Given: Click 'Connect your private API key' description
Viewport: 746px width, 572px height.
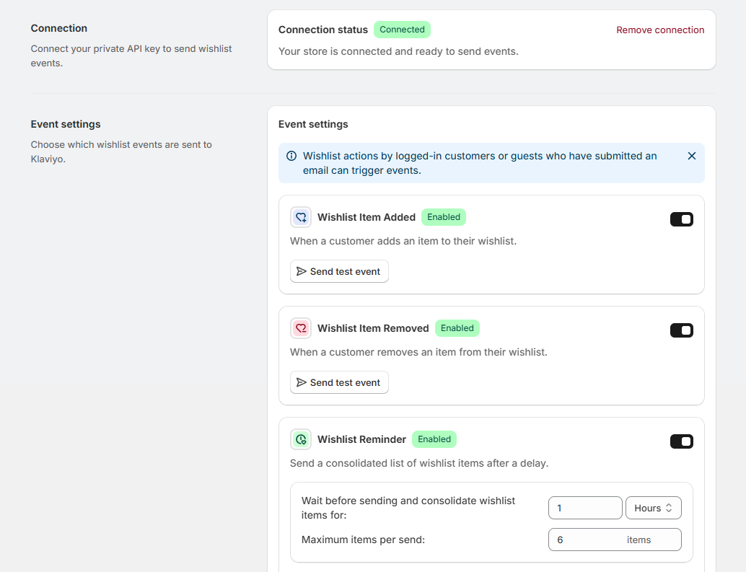Looking at the screenshot, I should click(131, 56).
